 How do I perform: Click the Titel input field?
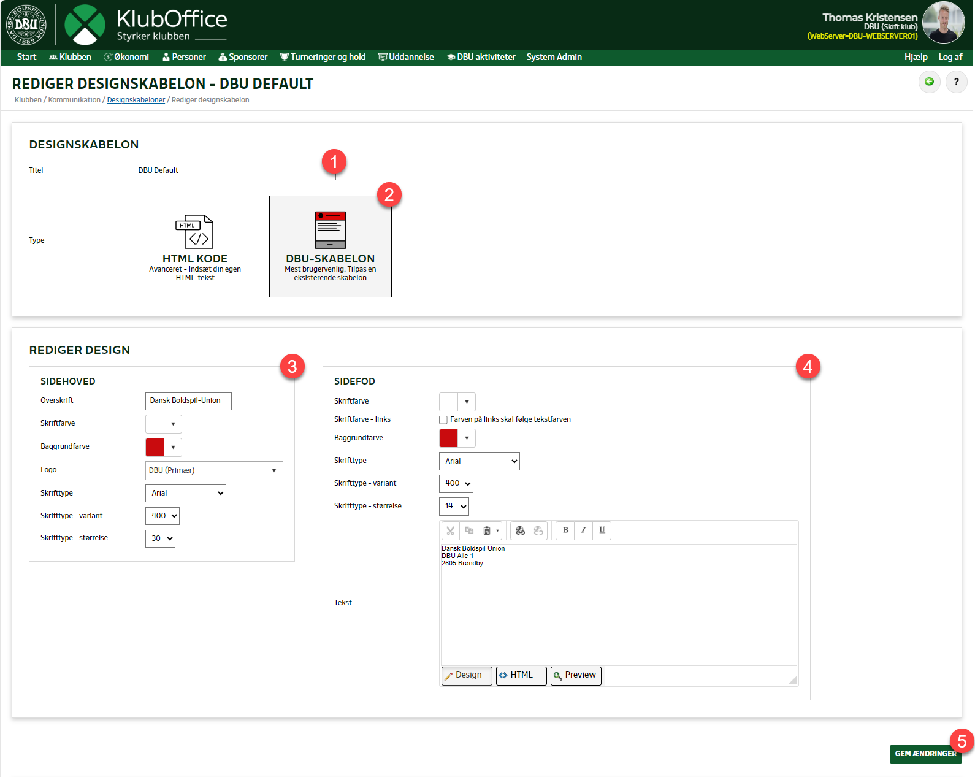[235, 171]
